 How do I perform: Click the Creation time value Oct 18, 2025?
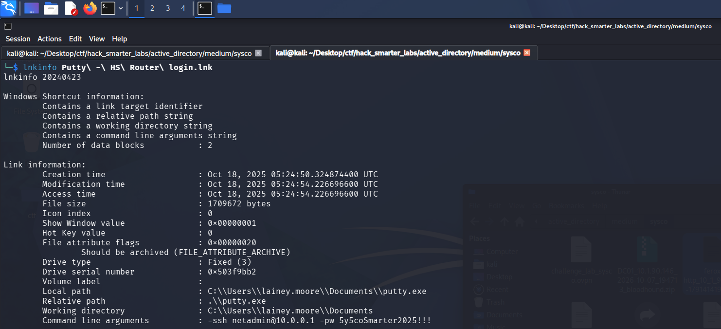point(293,174)
